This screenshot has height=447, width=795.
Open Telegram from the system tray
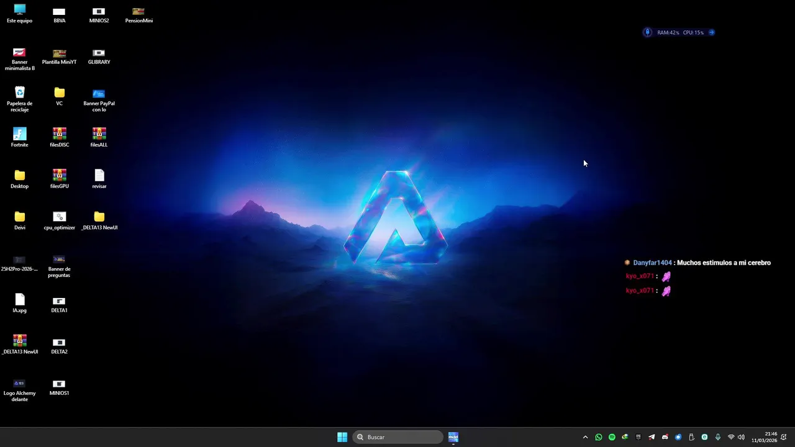[x=652, y=437]
